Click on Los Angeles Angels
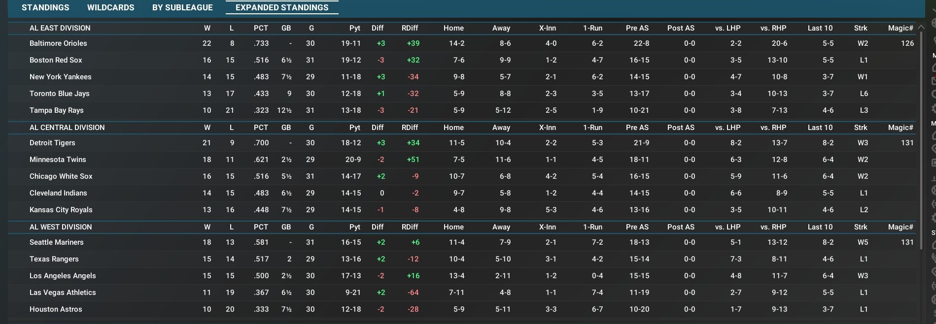936x324 pixels. point(63,276)
